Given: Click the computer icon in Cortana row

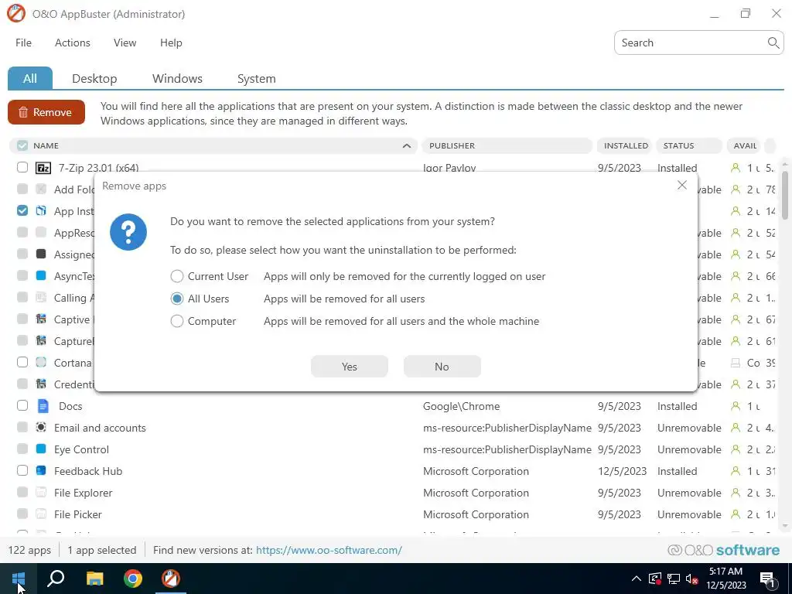Looking at the screenshot, I should click(736, 363).
